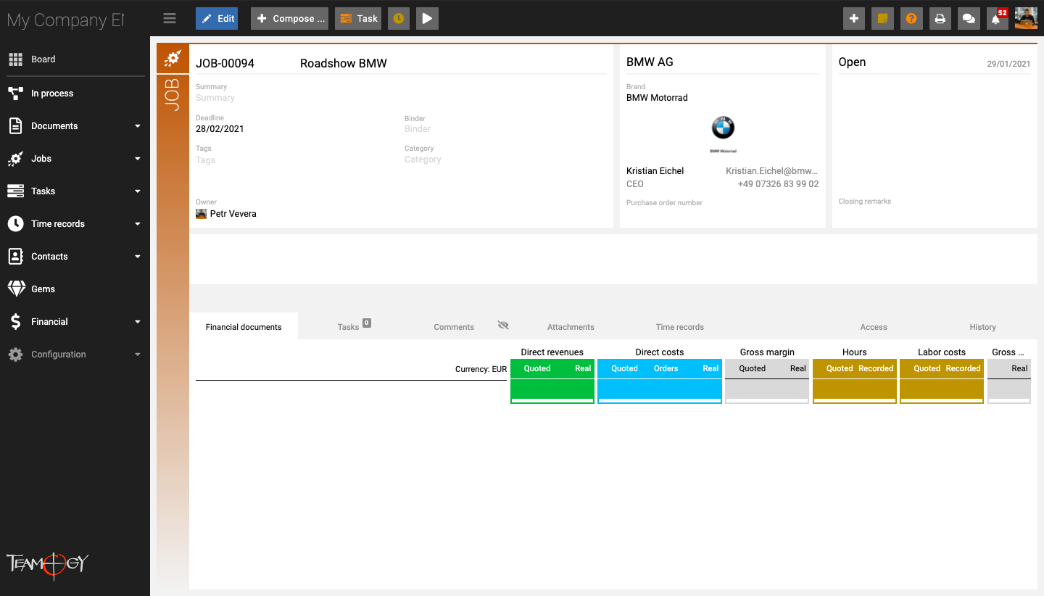This screenshot has height=596, width=1044.
Task: Expand the Jobs dropdown arrow
Action: point(138,159)
